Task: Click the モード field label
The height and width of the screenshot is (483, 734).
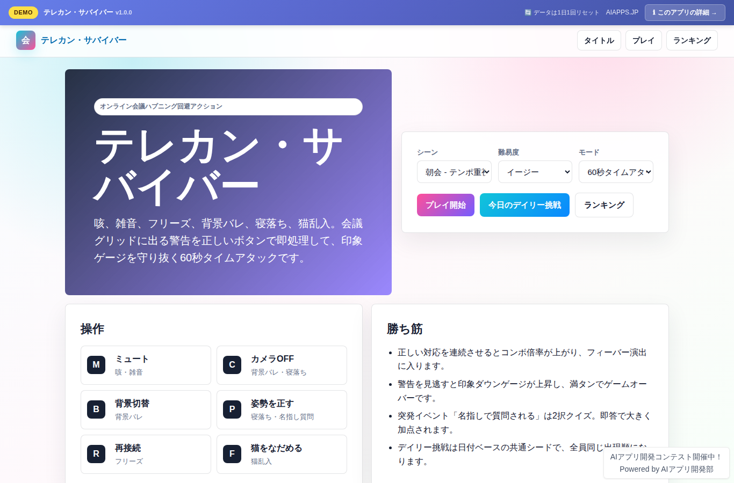Action: point(589,152)
